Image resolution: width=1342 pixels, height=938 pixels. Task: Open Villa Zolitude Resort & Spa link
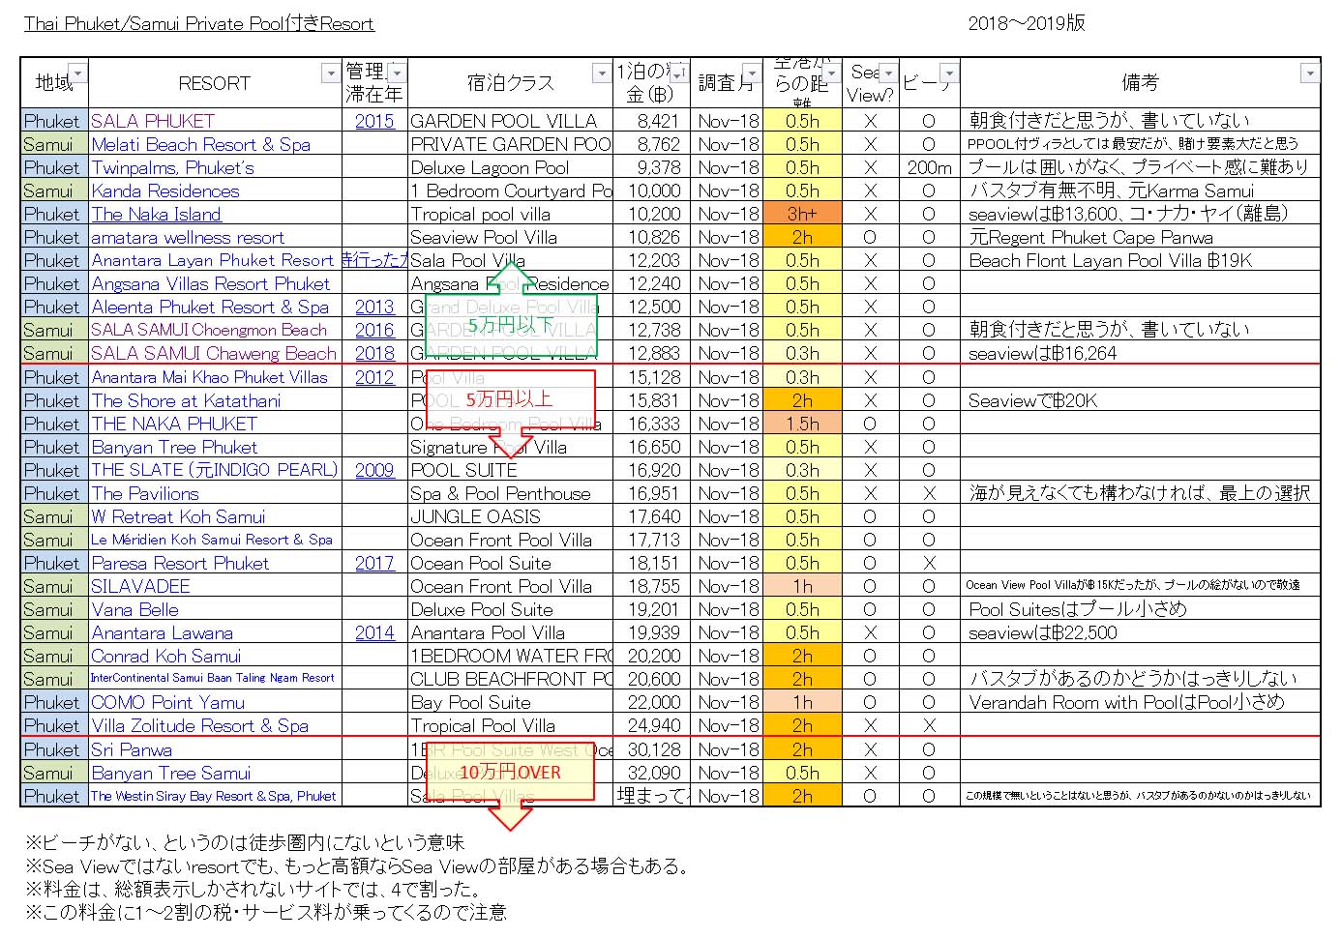click(200, 725)
